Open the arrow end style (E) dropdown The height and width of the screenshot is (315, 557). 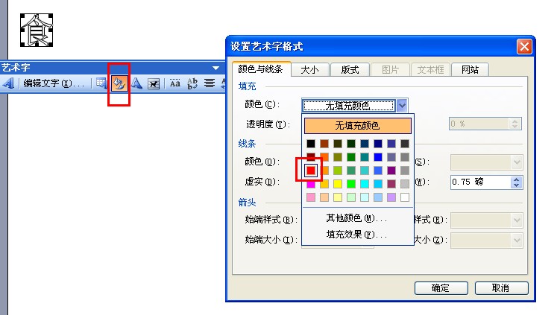coord(517,220)
